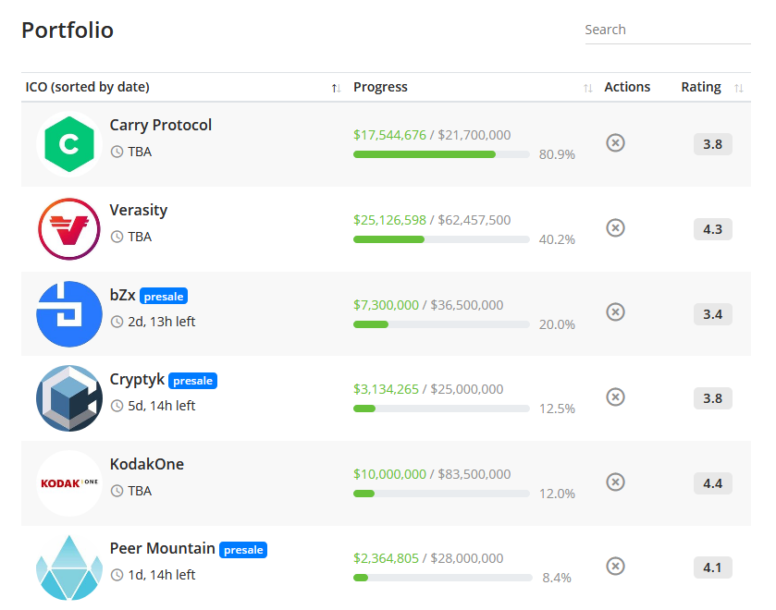Remove KodakOne from the portfolio
The width and height of the screenshot is (776, 610).
(615, 482)
